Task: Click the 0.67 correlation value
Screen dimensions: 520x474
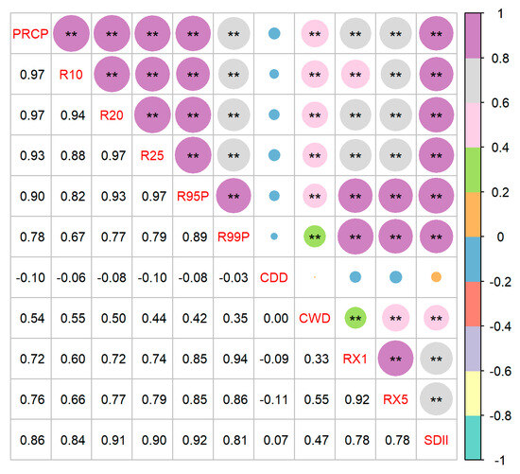Action: tap(73, 237)
